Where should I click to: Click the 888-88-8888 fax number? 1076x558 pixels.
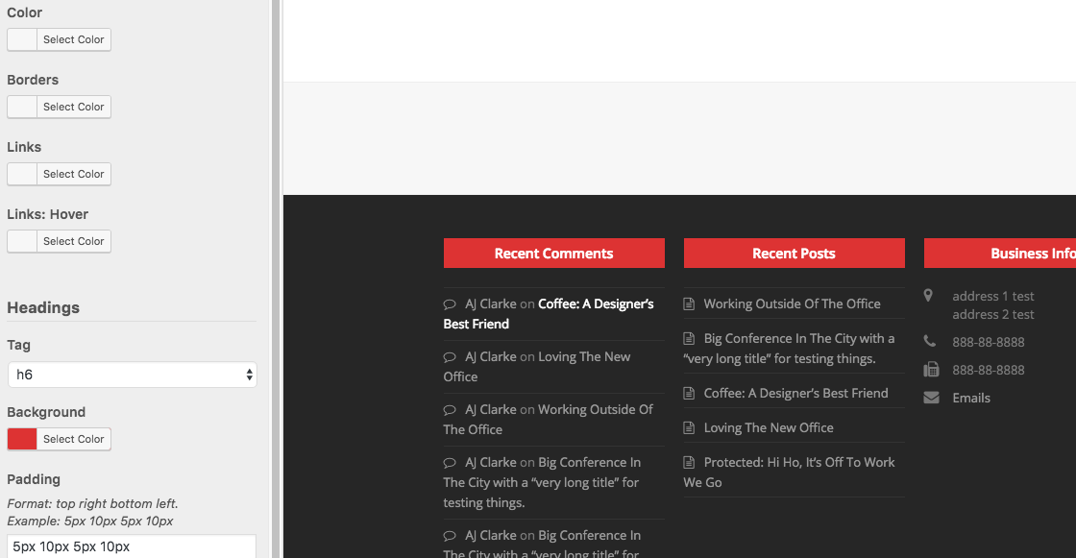point(989,370)
